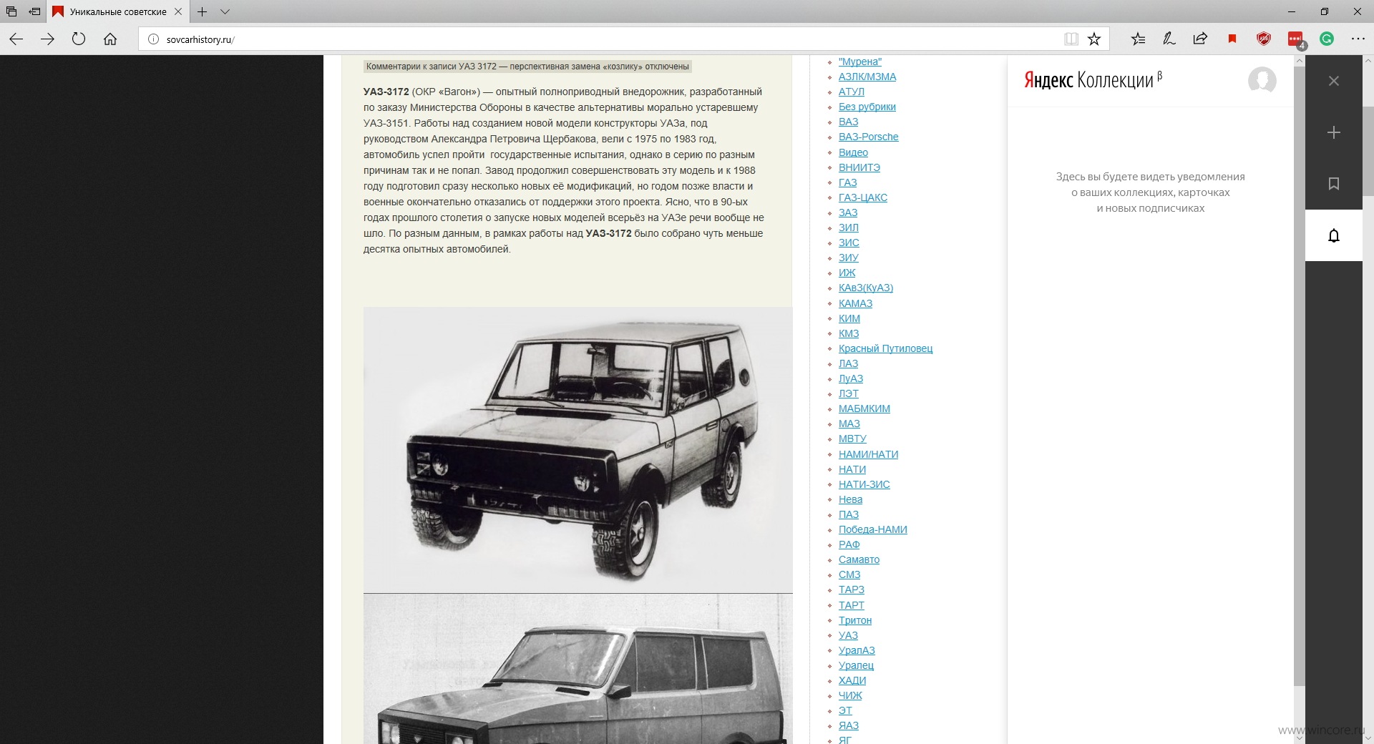Screen dimensions: 1374x744
Task: Open the ВНИИТЭ category
Action: tap(859, 167)
